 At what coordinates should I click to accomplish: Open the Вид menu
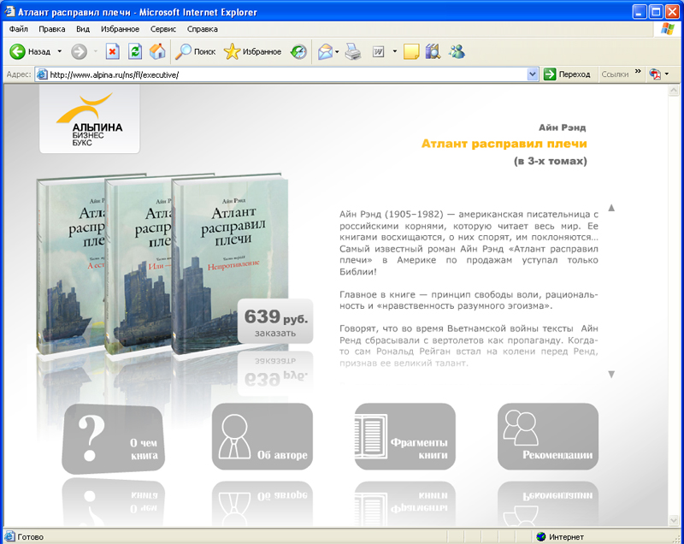tap(83, 29)
